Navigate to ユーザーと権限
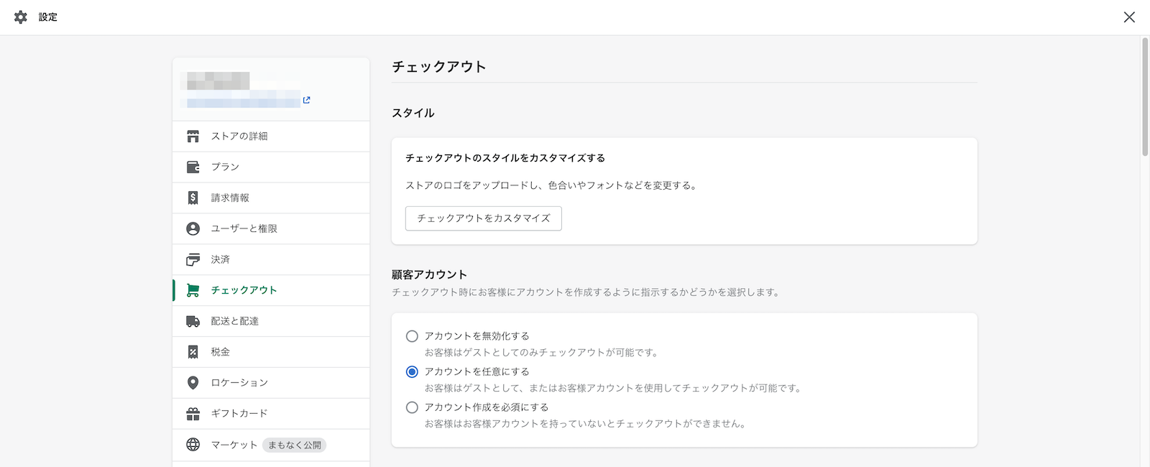This screenshot has width=1150, height=467. coord(271,228)
